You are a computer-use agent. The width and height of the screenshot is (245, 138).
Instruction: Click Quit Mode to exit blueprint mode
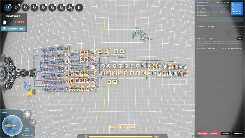coord(214,134)
